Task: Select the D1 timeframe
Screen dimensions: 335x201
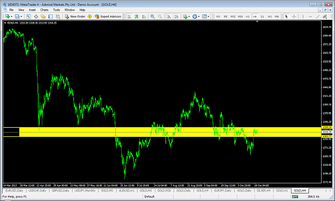Action: [262, 17]
